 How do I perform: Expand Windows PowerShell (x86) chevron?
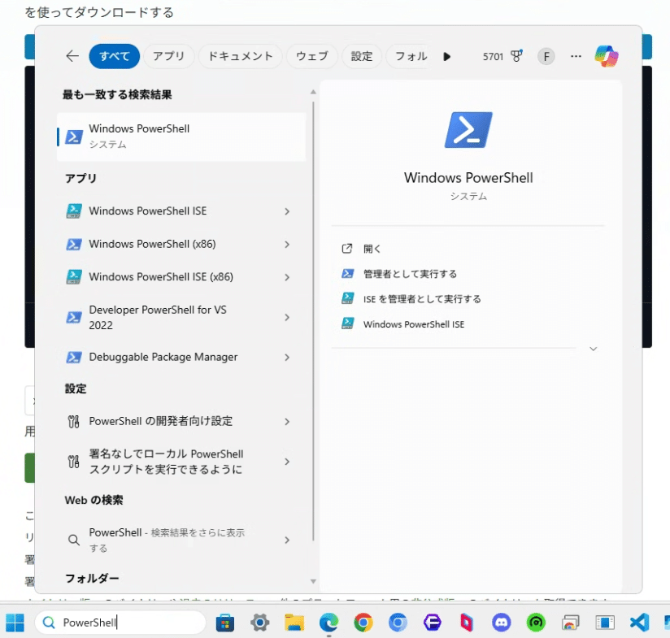pos(287,245)
